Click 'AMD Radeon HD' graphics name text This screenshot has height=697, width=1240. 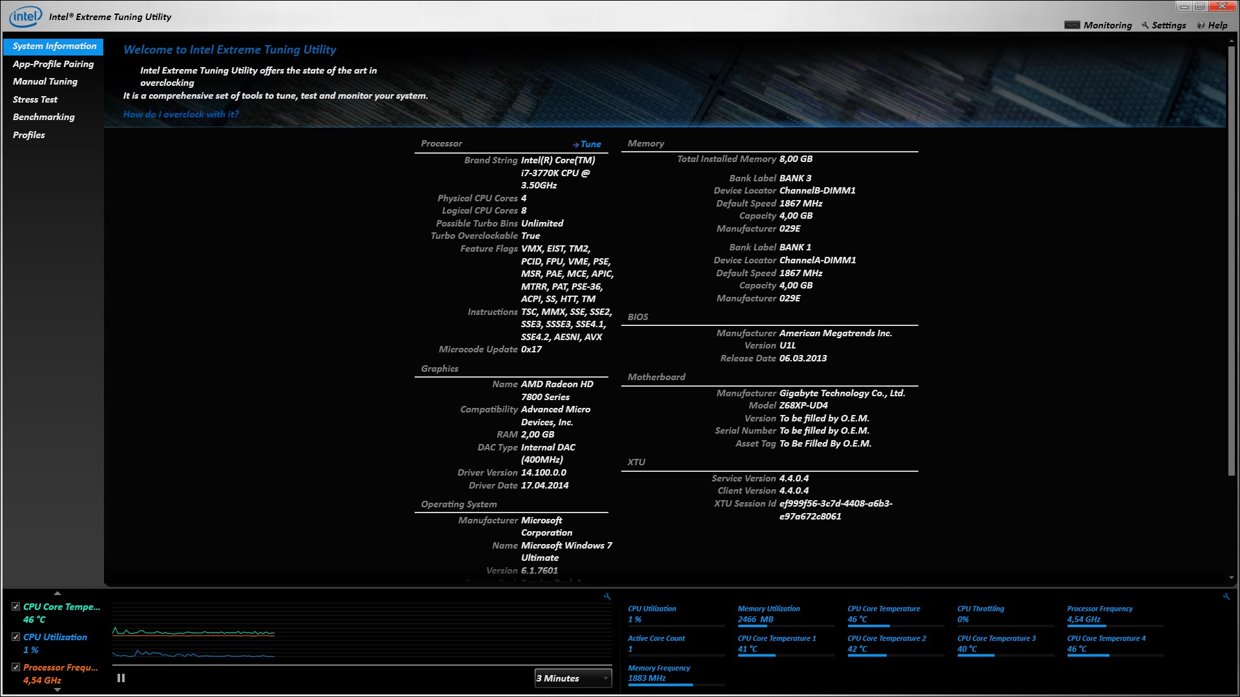(557, 384)
